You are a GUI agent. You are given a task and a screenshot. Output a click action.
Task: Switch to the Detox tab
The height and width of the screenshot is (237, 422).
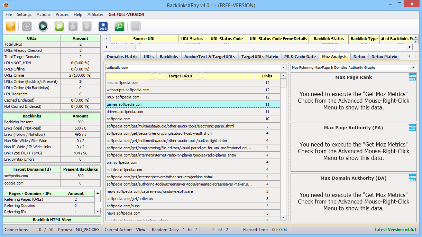point(359,57)
